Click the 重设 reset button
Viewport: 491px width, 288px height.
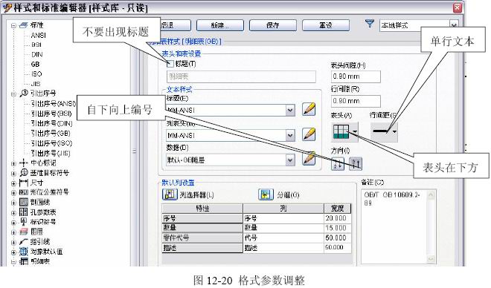click(326, 25)
